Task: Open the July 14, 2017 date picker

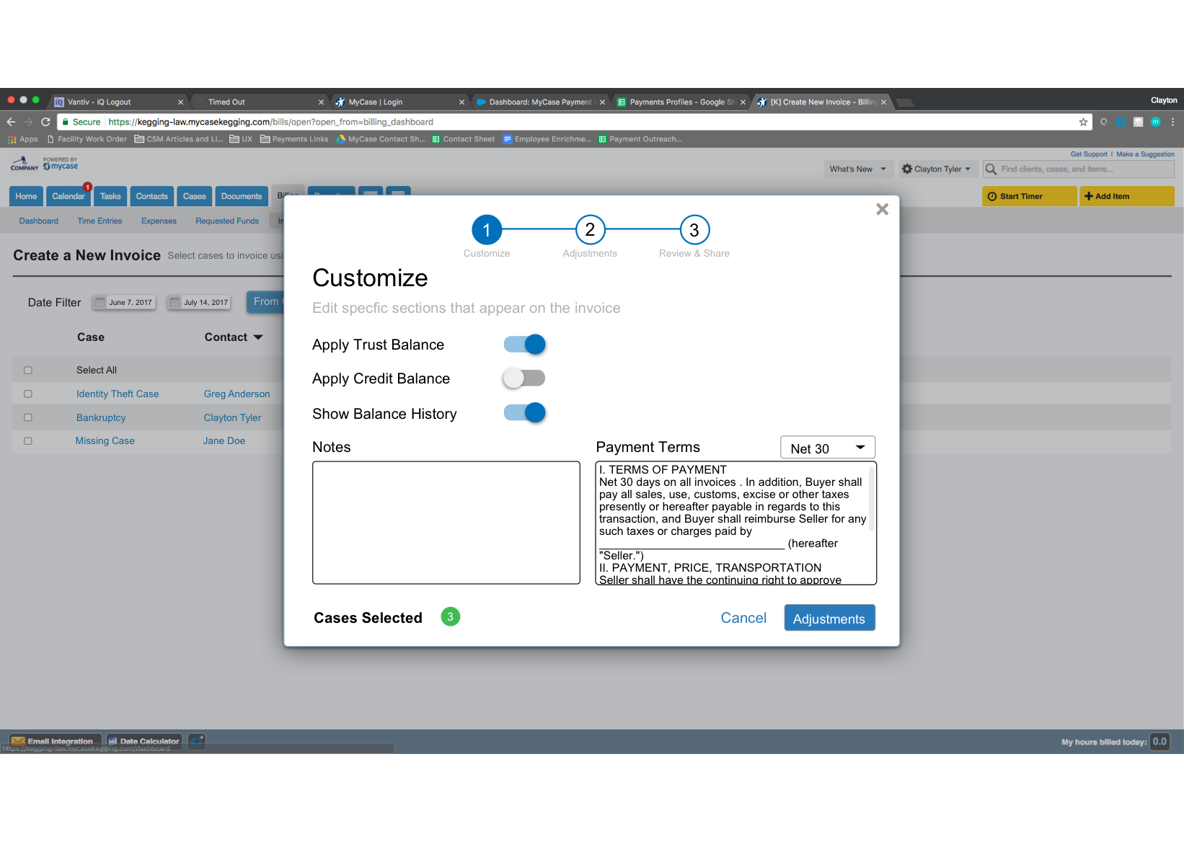Action: tap(199, 302)
